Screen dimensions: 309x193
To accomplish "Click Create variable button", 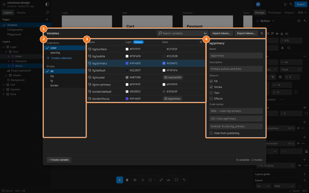I will (x=59, y=160).
